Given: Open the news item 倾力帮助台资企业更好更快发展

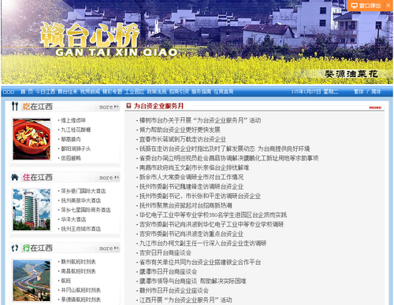Looking at the screenshot, I should click(180, 130).
